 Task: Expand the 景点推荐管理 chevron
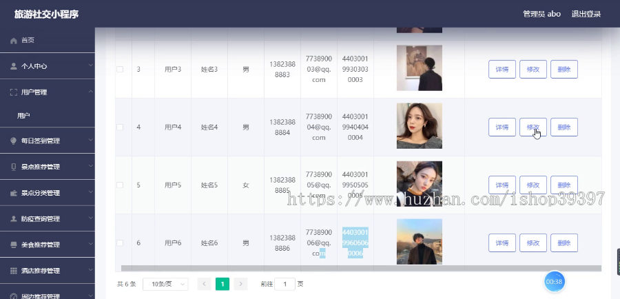tap(90, 166)
